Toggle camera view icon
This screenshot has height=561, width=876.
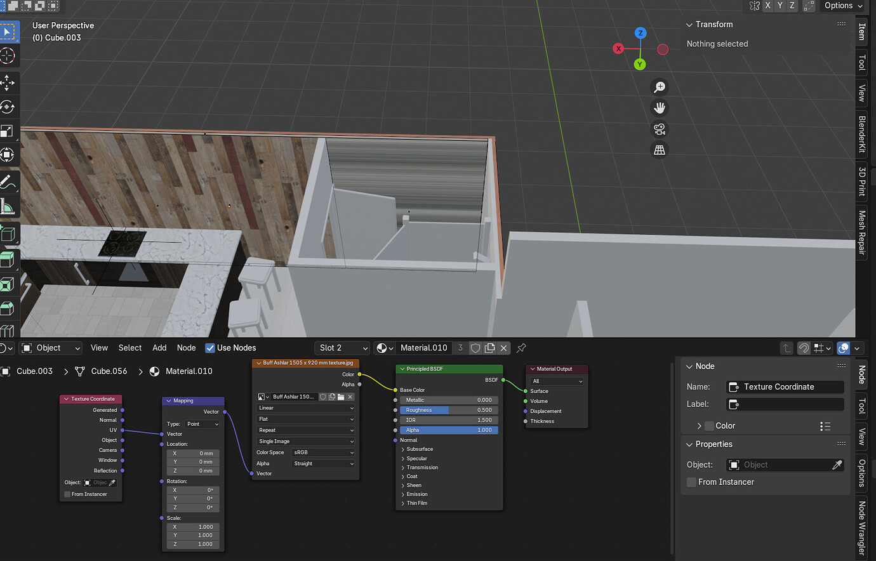click(660, 129)
